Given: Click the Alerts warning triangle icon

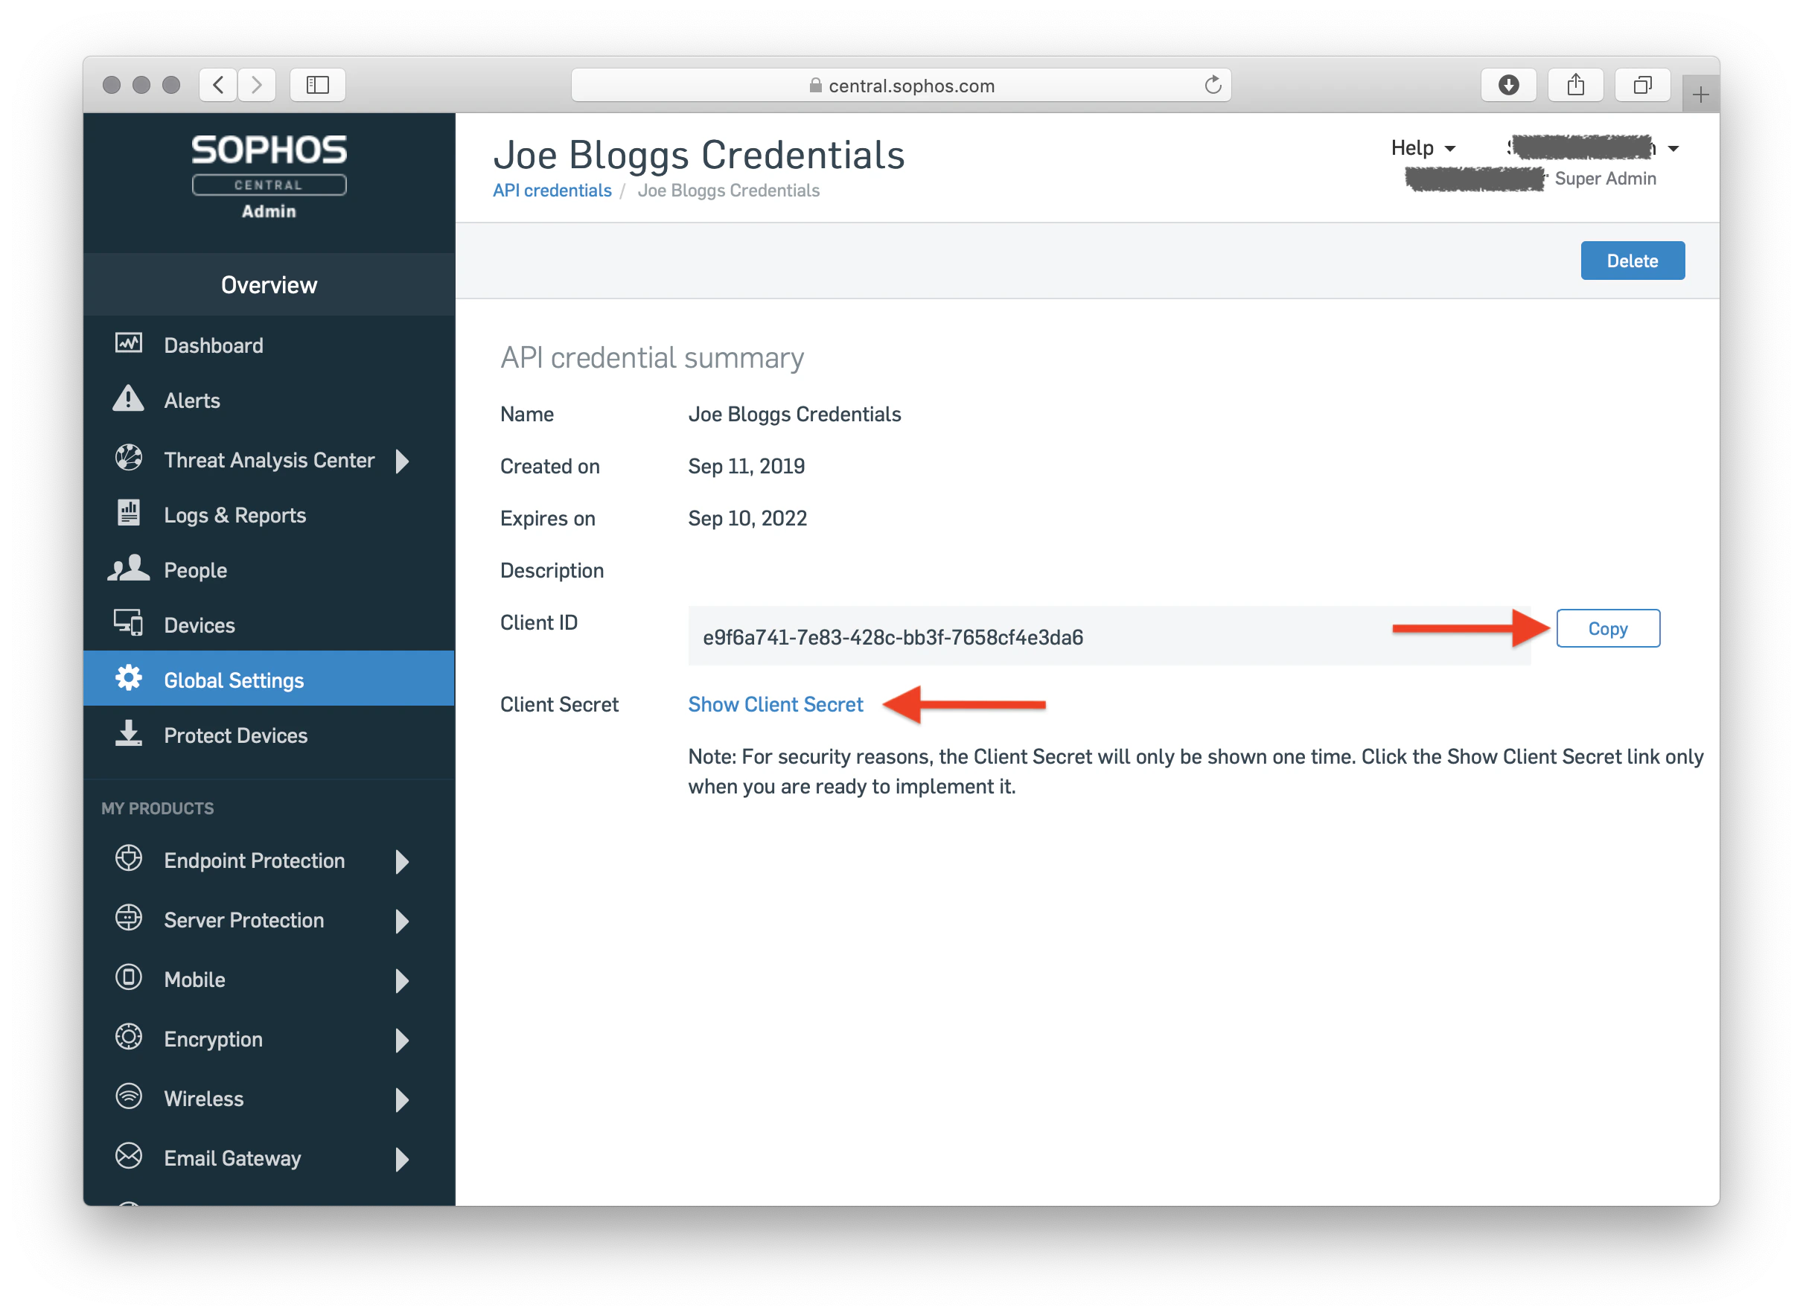Looking at the screenshot, I should (x=128, y=398).
